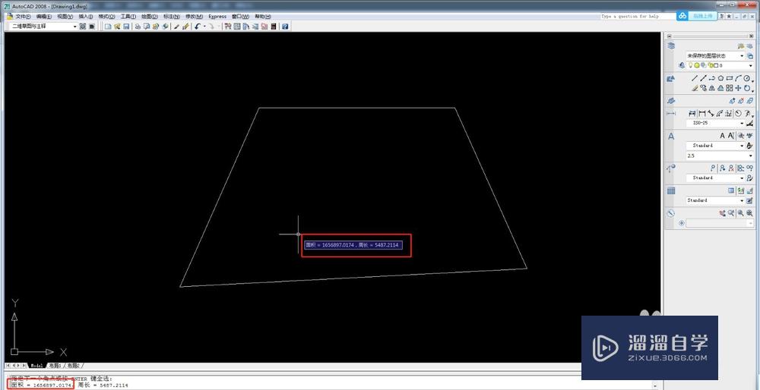Click the layout tabs first-tab arrow

8,365
